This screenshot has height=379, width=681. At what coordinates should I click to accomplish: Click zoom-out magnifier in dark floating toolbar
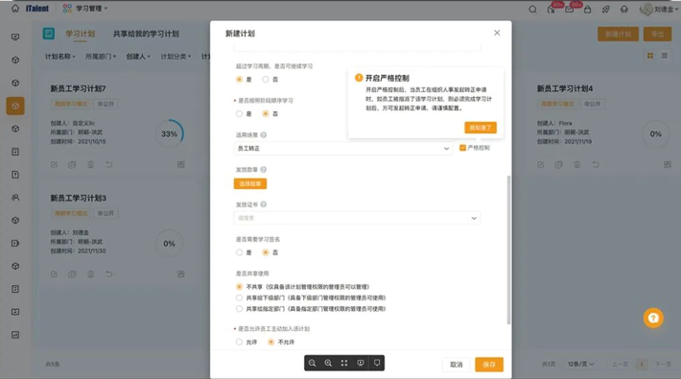pos(312,363)
